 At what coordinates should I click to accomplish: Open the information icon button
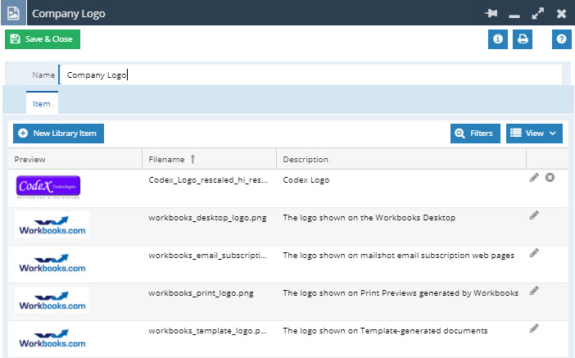coord(498,39)
